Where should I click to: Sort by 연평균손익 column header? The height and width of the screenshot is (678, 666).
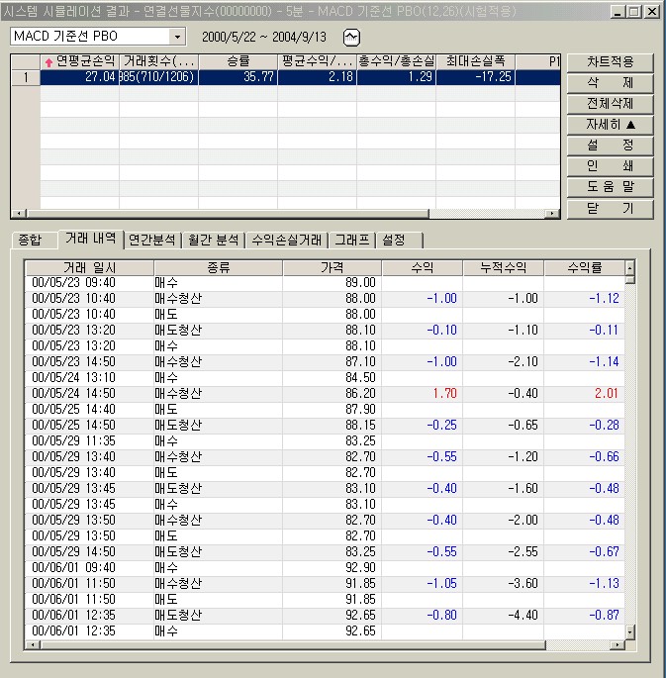coord(79,61)
